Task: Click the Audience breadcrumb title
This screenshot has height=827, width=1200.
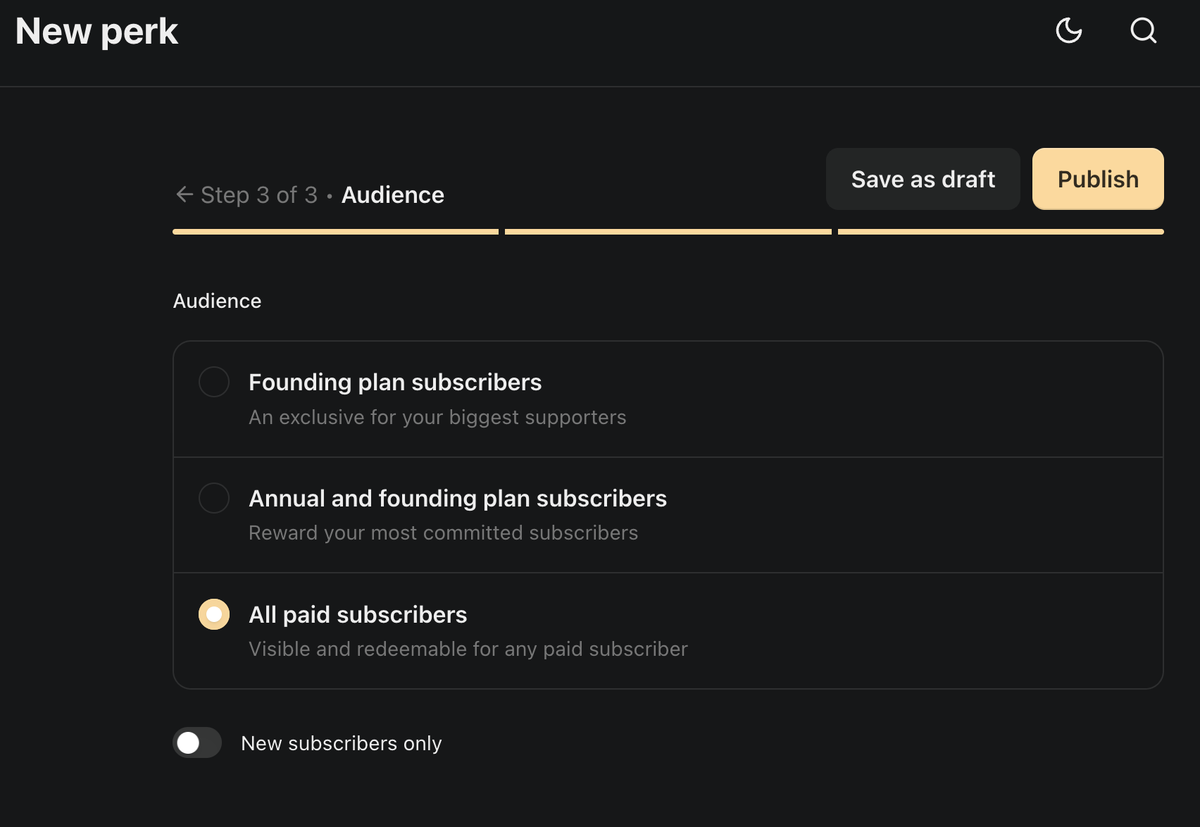Action: (x=393, y=195)
